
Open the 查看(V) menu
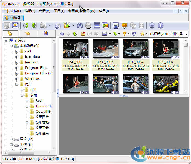(44, 11)
